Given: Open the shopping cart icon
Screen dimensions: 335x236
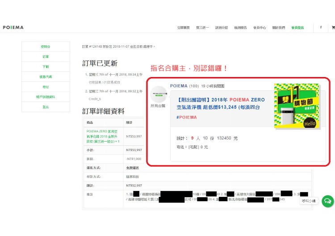Looking at the screenshot, I should (x=333, y=27).
